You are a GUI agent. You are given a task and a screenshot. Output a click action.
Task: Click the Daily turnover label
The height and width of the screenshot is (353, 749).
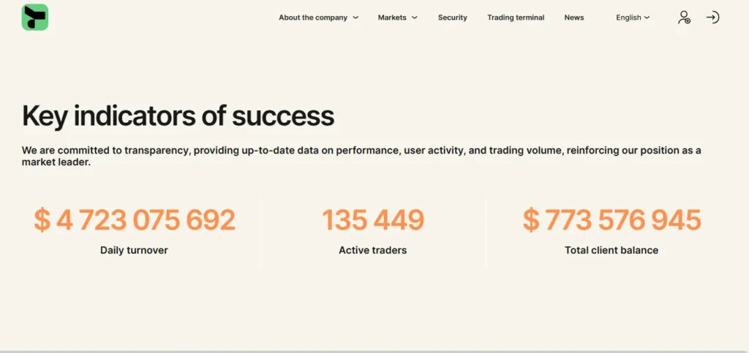[135, 250]
